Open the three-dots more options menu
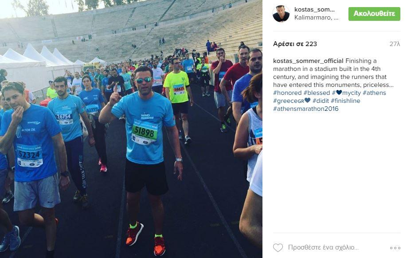Screen dimensions: 407x258 click(x=395, y=248)
